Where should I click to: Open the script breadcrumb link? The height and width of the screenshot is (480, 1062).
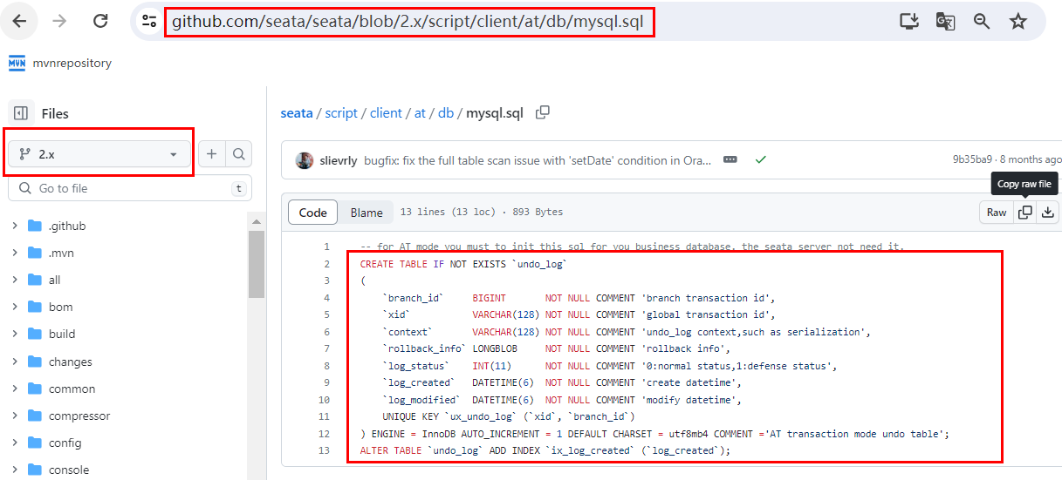(341, 113)
